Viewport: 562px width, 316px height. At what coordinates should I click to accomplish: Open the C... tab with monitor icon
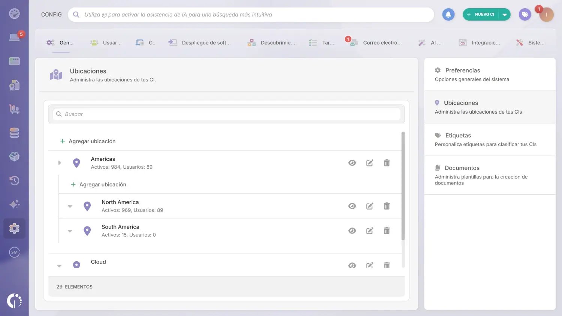tap(146, 43)
